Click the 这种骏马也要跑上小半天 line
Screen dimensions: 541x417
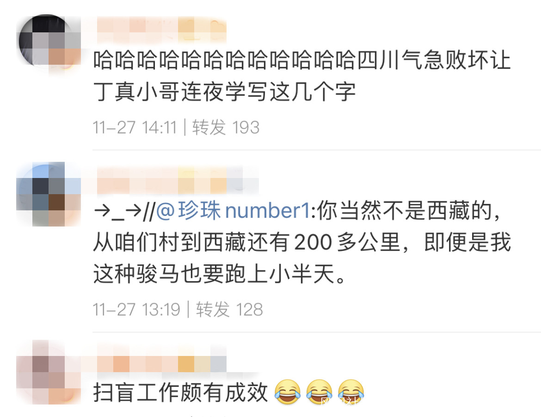(220, 274)
